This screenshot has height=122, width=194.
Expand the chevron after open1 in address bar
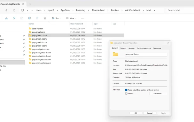[57, 10]
